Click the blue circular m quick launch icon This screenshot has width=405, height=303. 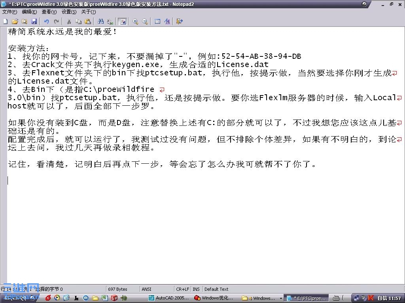click(86, 298)
